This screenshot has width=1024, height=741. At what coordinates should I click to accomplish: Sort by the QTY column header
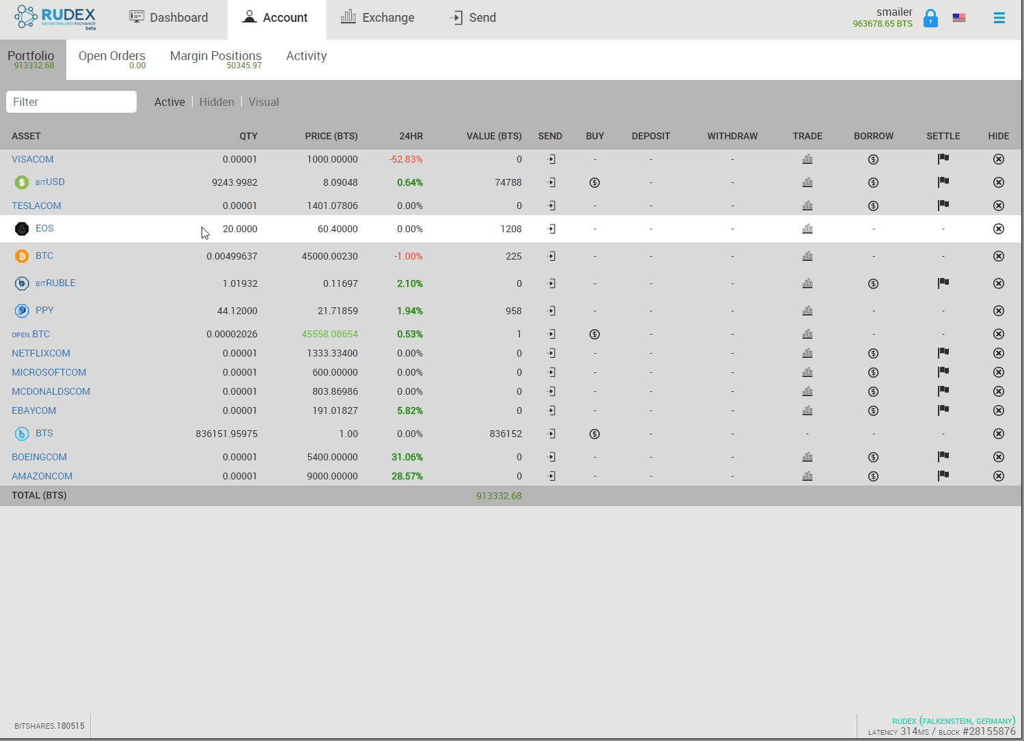click(x=248, y=136)
